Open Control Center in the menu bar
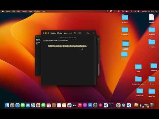The image size is (159, 119). point(138,11)
